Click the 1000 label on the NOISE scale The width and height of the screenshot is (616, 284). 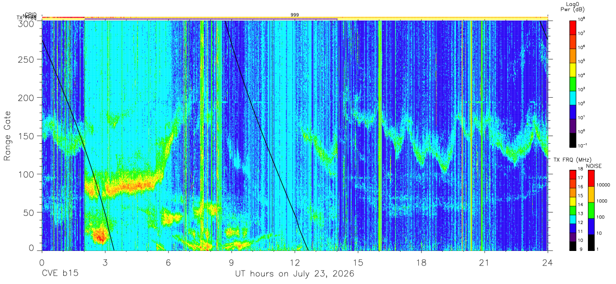(602, 201)
